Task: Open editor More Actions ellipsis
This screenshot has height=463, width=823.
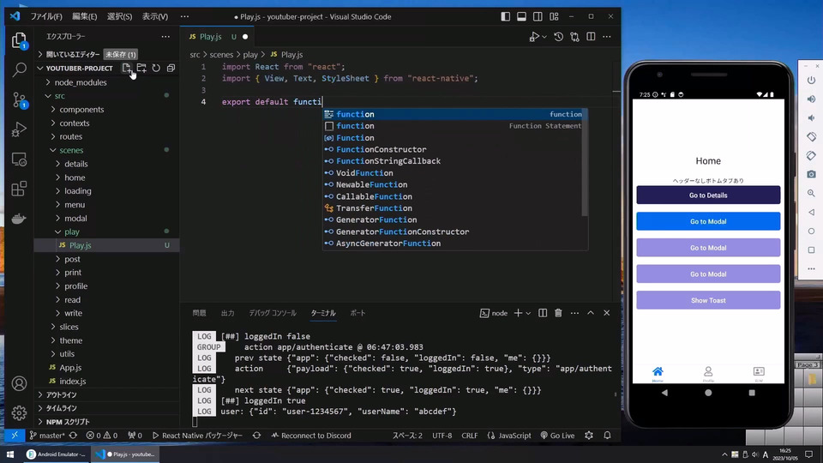Action: [x=607, y=37]
